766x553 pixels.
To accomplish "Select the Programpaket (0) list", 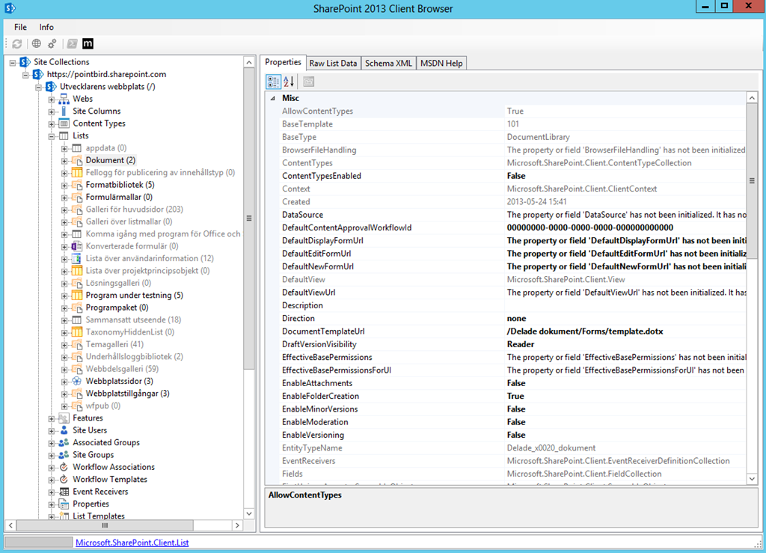I will 117,308.
